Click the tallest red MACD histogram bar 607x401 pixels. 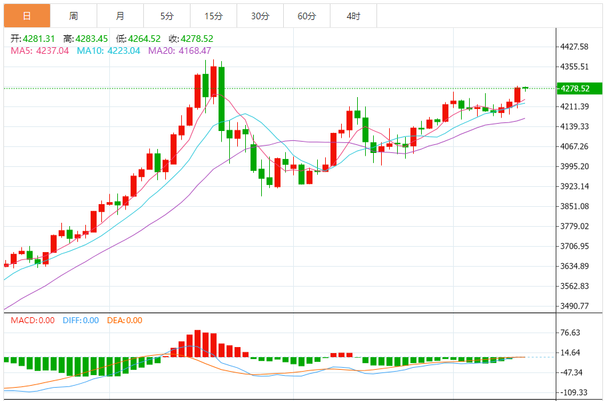coord(197,344)
